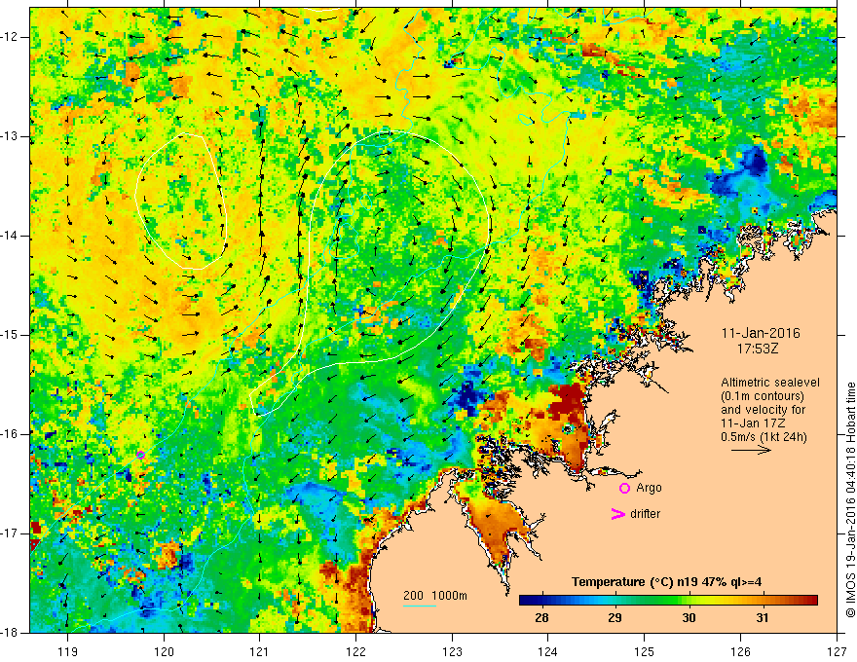This screenshot has width=857, height=662.
Task: Click the '-14' latitude axis label
Action: (11, 236)
